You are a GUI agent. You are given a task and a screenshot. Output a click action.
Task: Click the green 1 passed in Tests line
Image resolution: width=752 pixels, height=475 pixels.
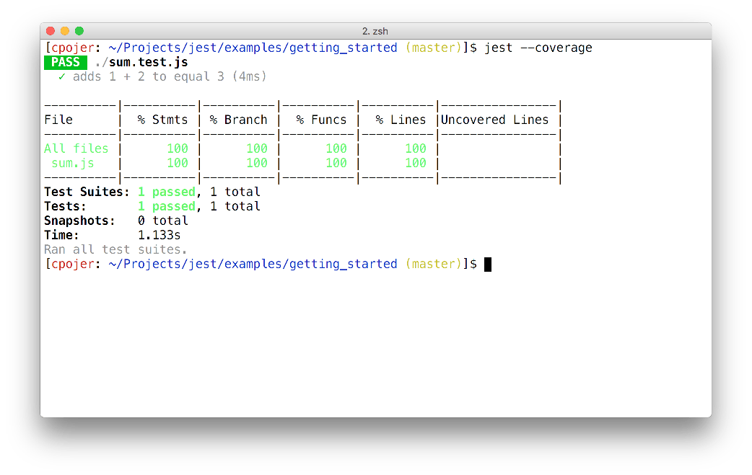[166, 206]
